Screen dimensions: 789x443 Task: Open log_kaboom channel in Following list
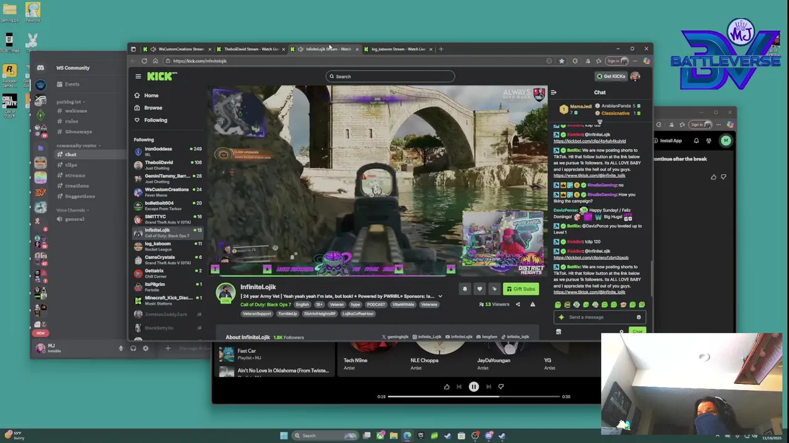coord(168,245)
